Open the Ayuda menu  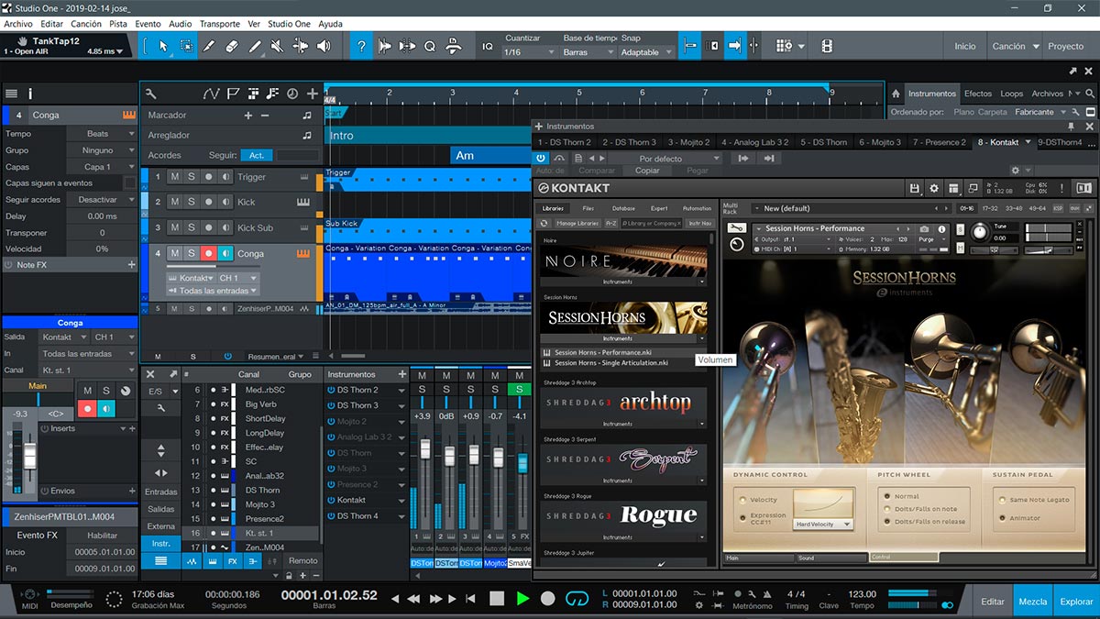point(330,24)
